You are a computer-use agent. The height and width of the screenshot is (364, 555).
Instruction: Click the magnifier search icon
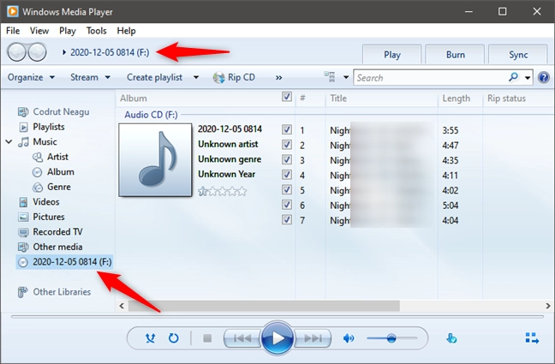513,77
